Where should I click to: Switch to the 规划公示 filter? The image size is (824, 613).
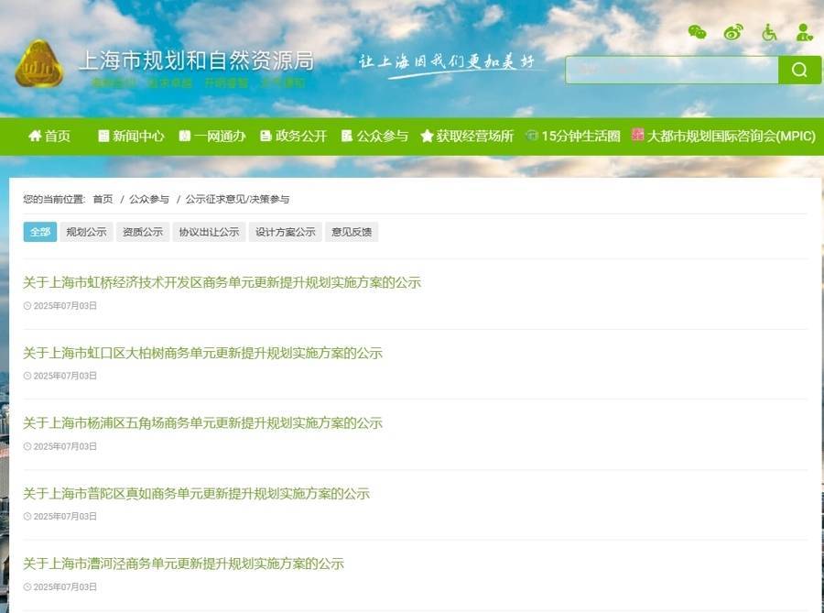click(x=87, y=233)
